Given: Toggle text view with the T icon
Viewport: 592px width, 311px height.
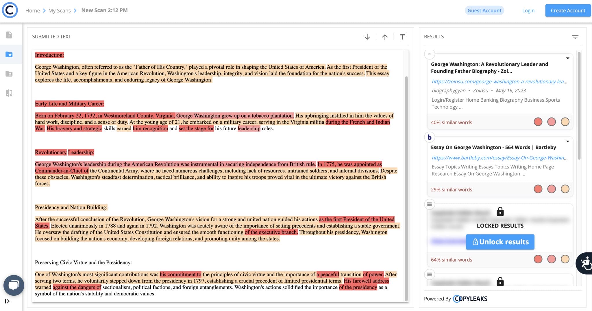Looking at the screenshot, I should click(402, 37).
